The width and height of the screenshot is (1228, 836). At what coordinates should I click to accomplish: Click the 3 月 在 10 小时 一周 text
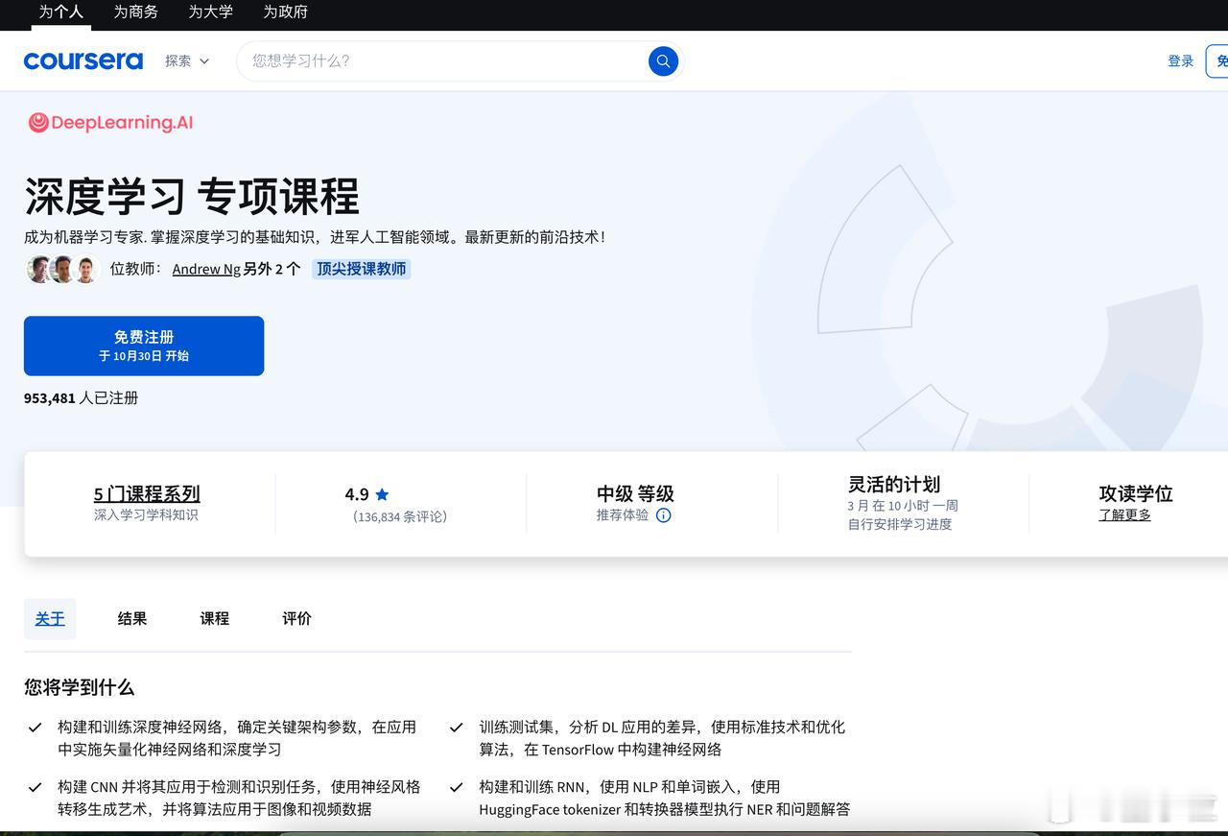pos(903,506)
